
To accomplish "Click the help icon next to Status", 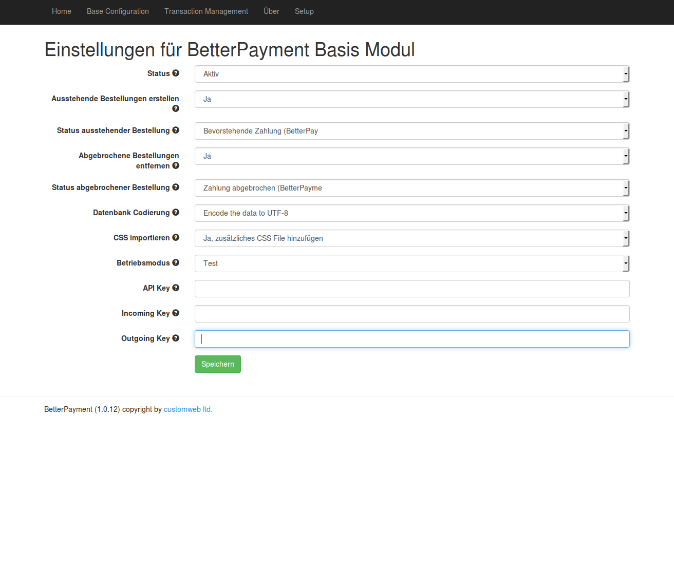I will 176,73.
